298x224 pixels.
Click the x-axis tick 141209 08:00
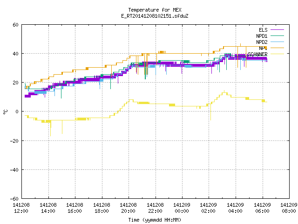pyautogui.click(x=289, y=208)
